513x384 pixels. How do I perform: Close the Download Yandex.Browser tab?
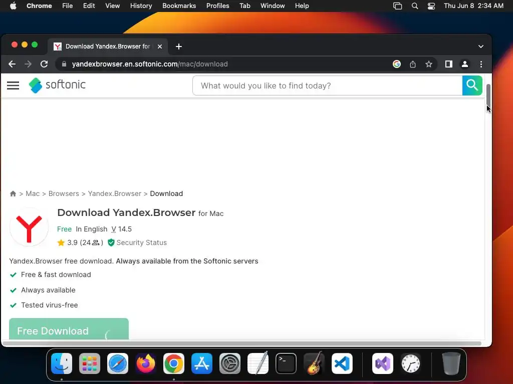tap(160, 46)
